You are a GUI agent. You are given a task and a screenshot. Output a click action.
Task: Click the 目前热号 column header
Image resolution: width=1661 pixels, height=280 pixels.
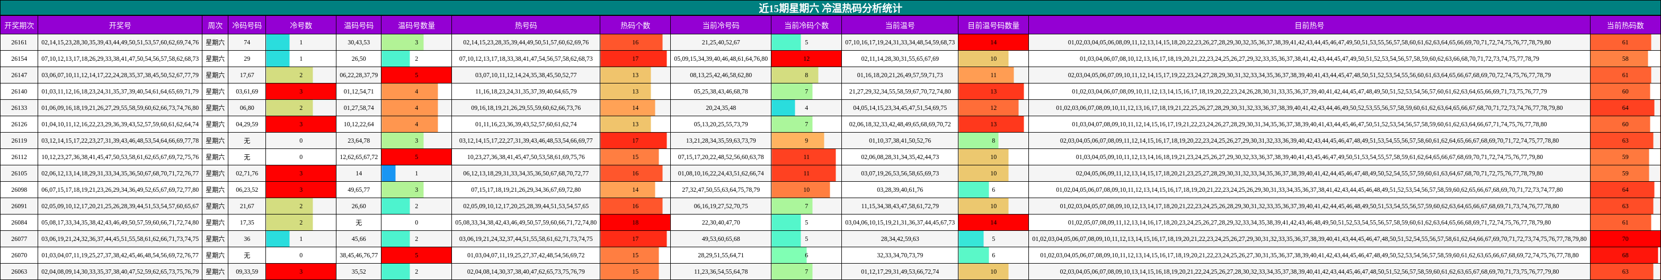pos(1309,26)
